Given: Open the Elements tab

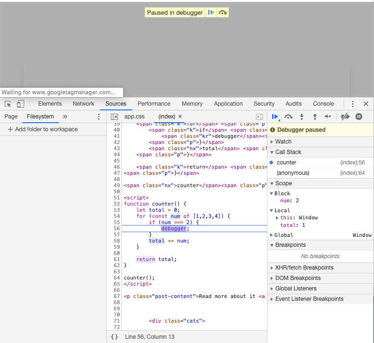Looking at the screenshot, I should click(50, 104).
